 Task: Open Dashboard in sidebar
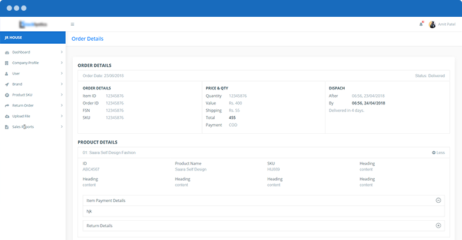click(x=21, y=52)
